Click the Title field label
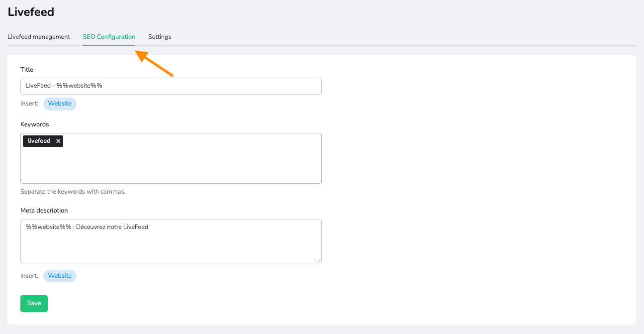The image size is (644, 334). tap(27, 70)
